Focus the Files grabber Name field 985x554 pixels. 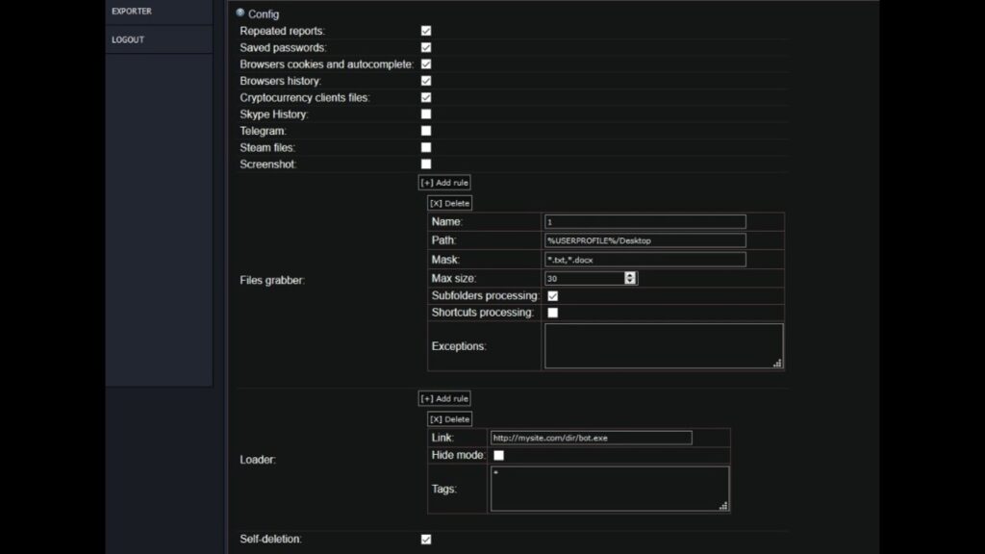[x=645, y=222]
